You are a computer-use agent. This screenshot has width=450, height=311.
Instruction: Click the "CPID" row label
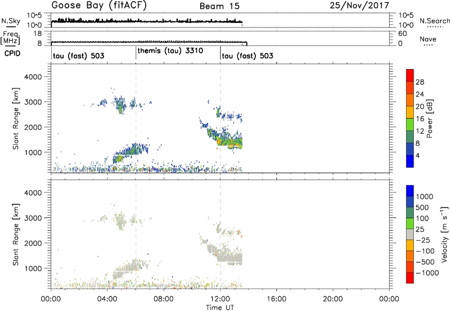point(12,53)
